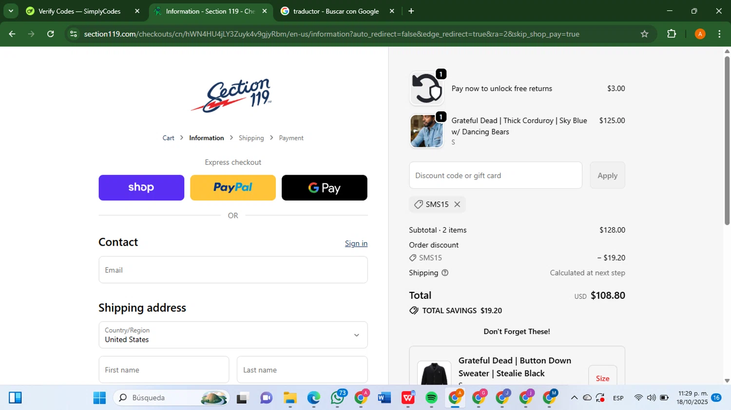
Task: Open WhatsApp from taskbar
Action: 337,398
